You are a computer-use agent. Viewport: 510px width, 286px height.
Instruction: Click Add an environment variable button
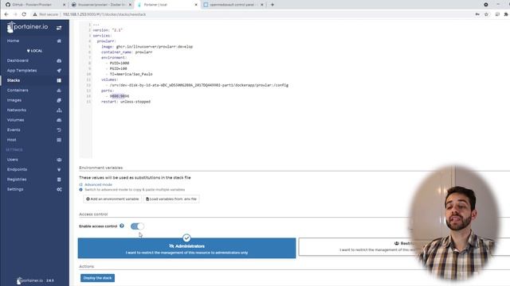[x=112, y=199]
